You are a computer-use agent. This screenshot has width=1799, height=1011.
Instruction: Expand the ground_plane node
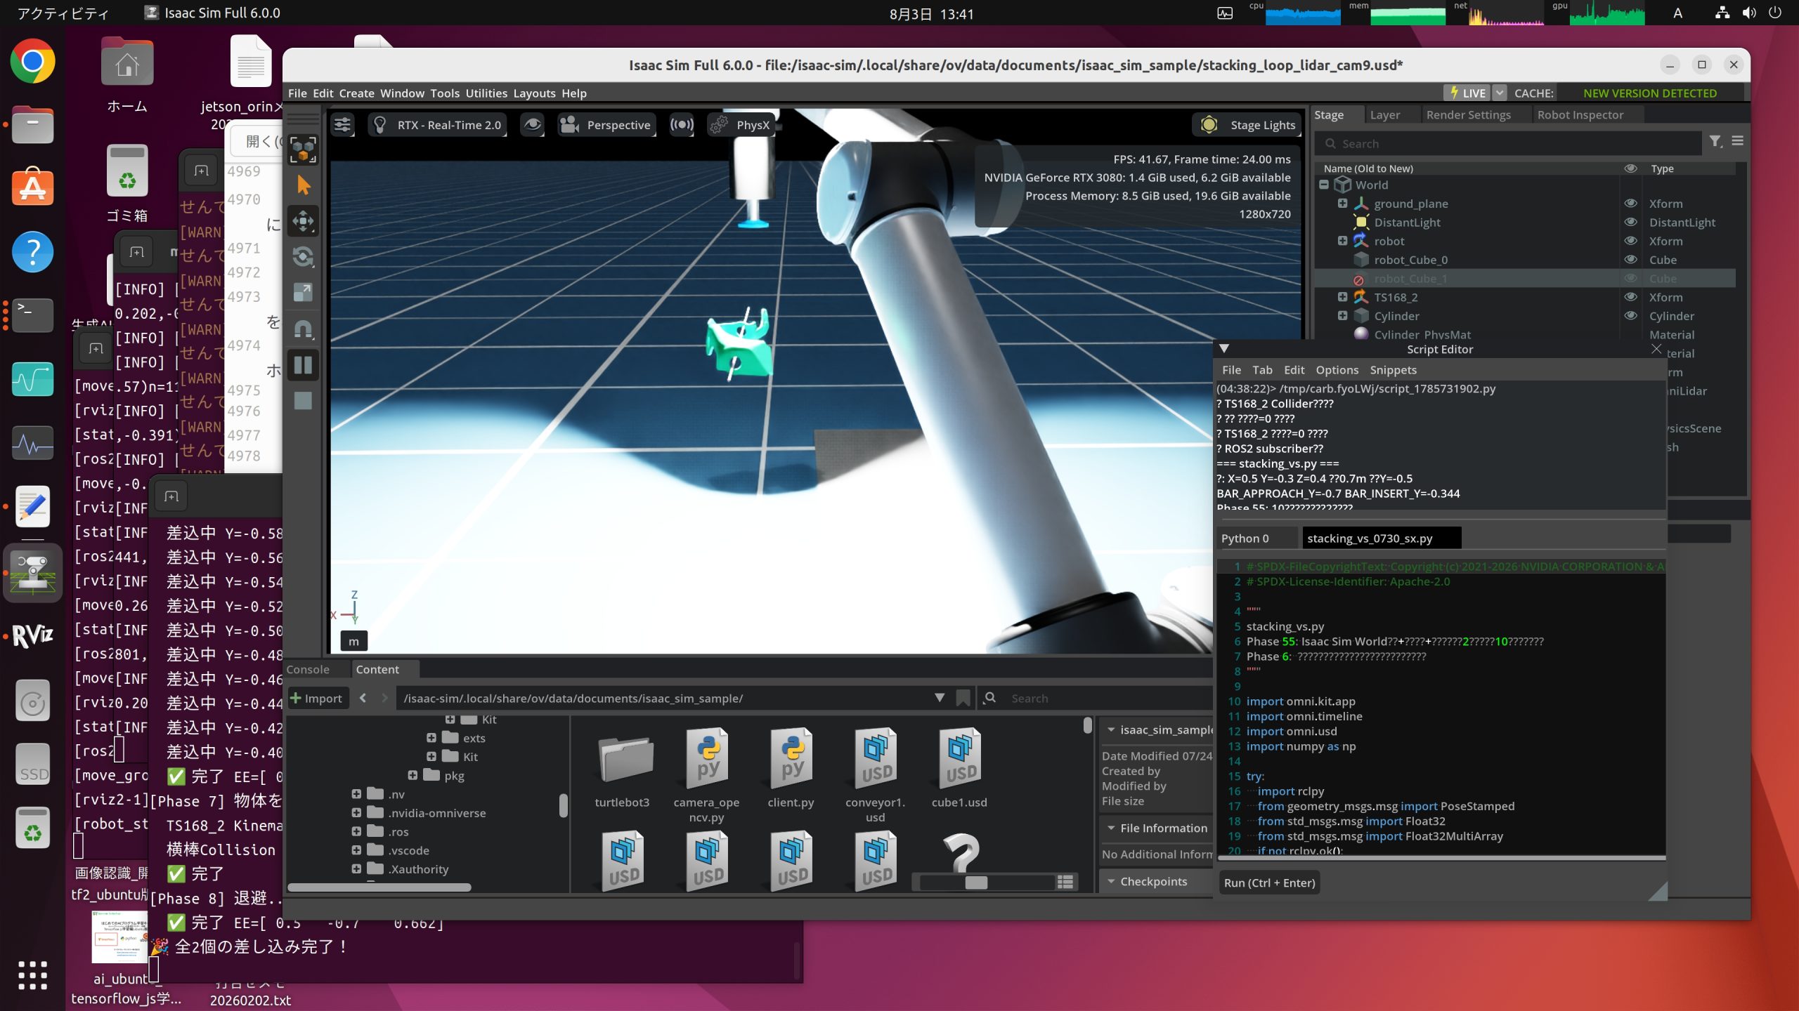point(1342,203)
